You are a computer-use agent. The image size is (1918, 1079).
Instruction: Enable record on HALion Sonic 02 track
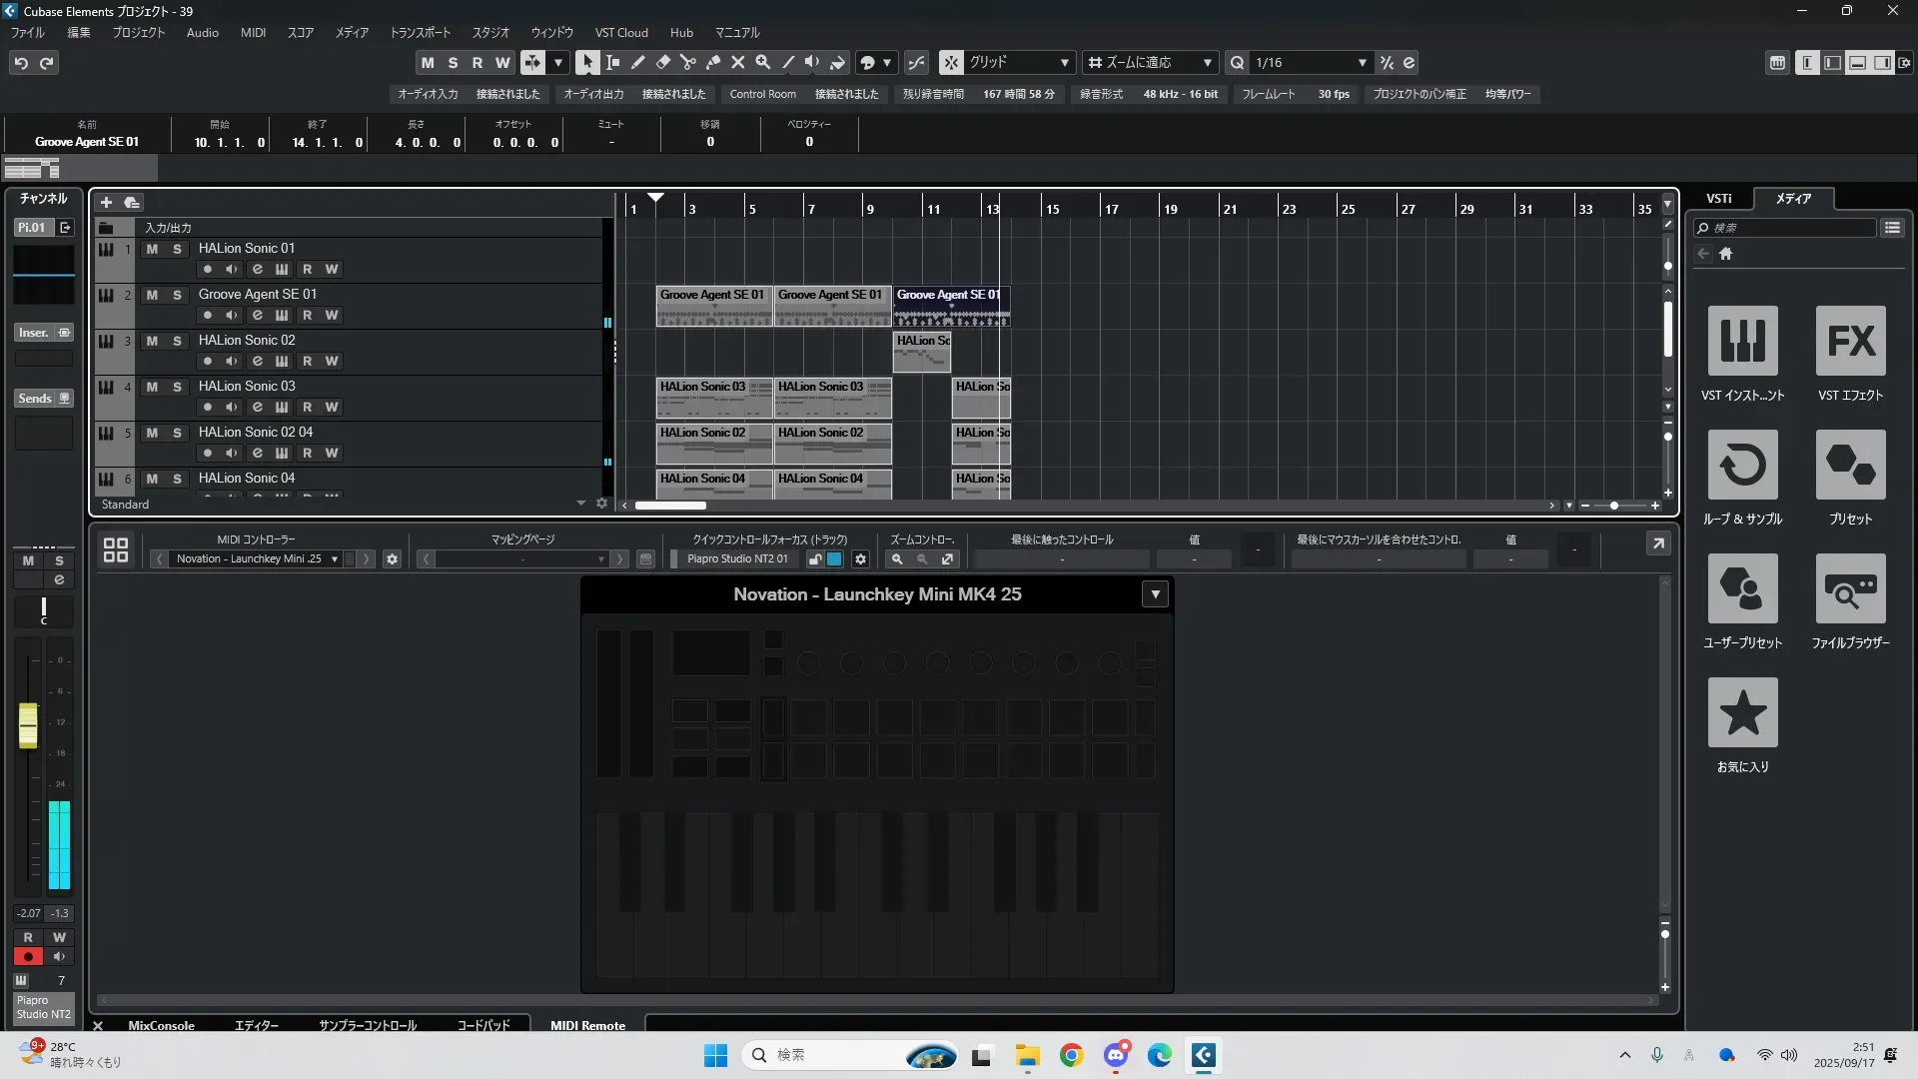(207, 361)
